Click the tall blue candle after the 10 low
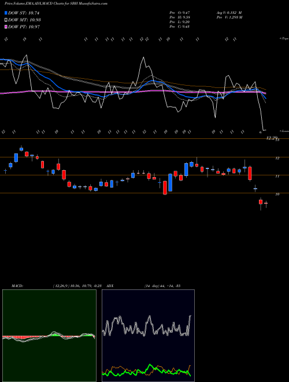 pos(171,182)
